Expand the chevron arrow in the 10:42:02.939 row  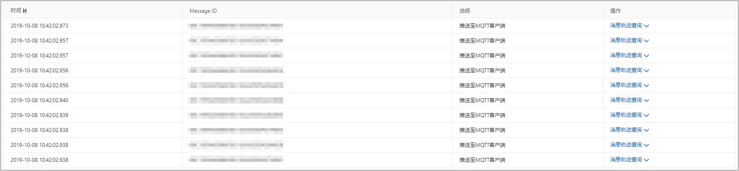pos(646,115)
